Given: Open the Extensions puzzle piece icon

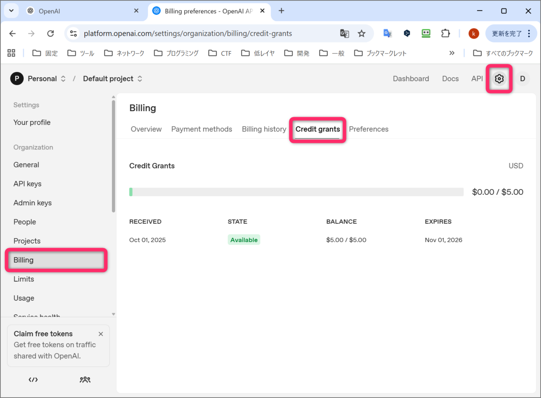Looking at the screenshot, I should [x=445, y=33].
